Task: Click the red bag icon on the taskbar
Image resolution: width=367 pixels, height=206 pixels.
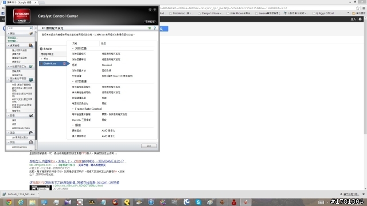Action: click(234, 202)
